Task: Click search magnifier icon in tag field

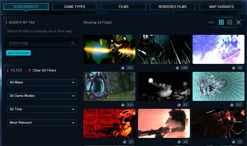Action: tap(73, 43)
